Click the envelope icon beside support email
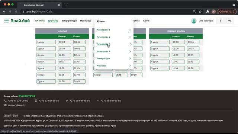 5,105
